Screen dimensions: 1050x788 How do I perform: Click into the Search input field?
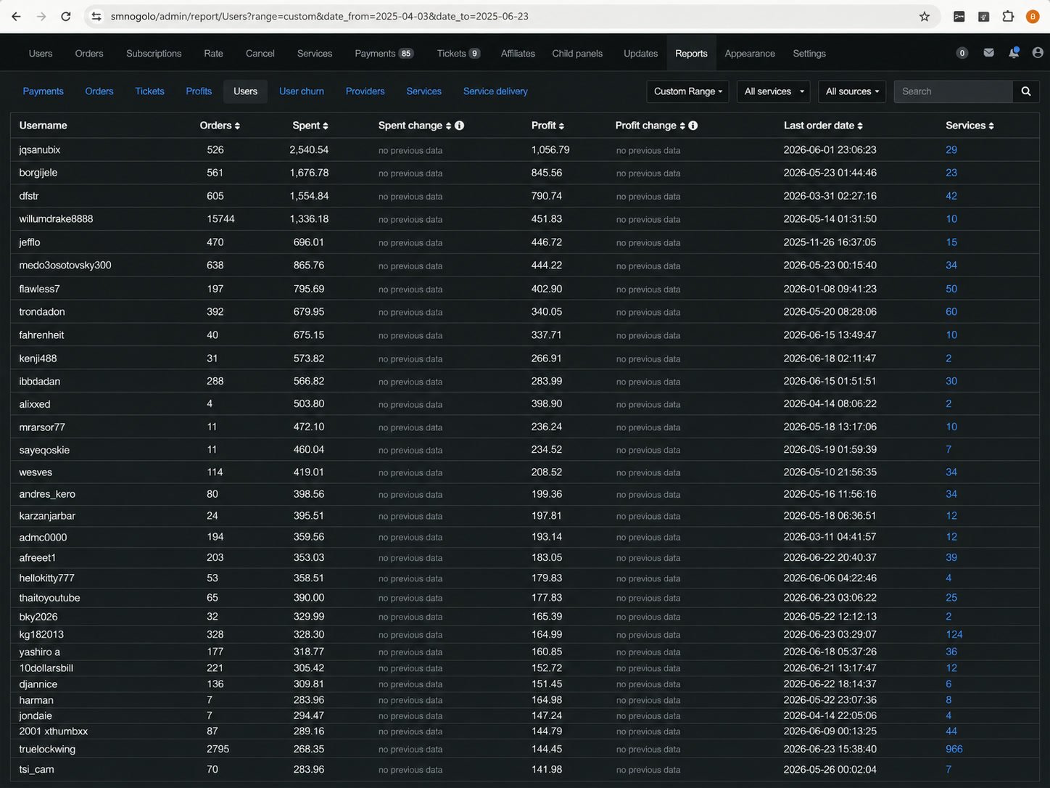click(x=953, y=91)
